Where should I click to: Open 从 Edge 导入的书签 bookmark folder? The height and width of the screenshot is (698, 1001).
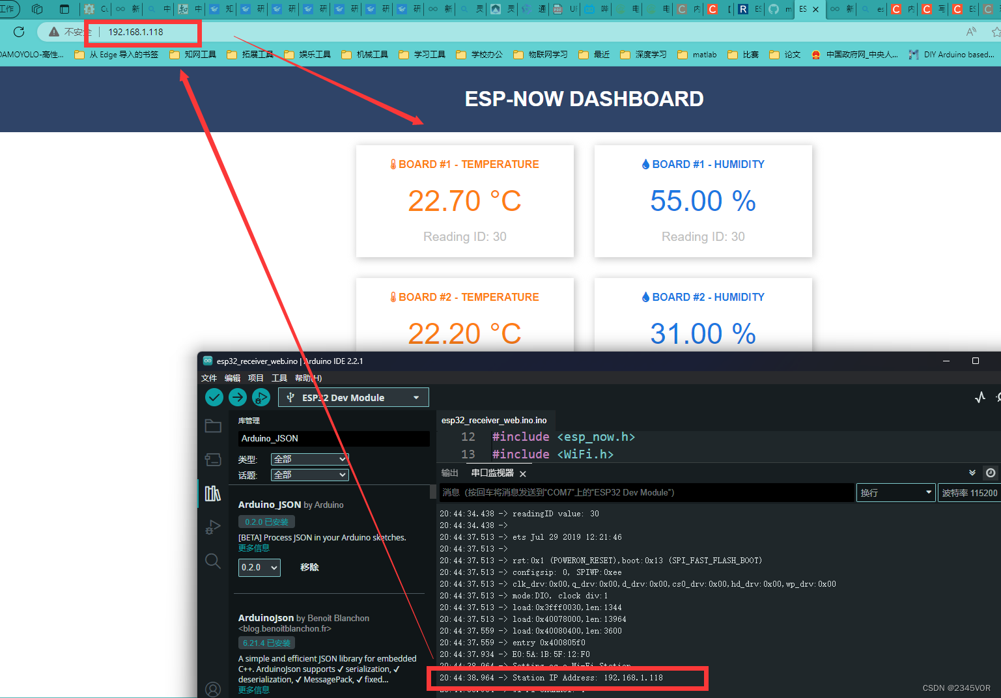coord(117,55)
